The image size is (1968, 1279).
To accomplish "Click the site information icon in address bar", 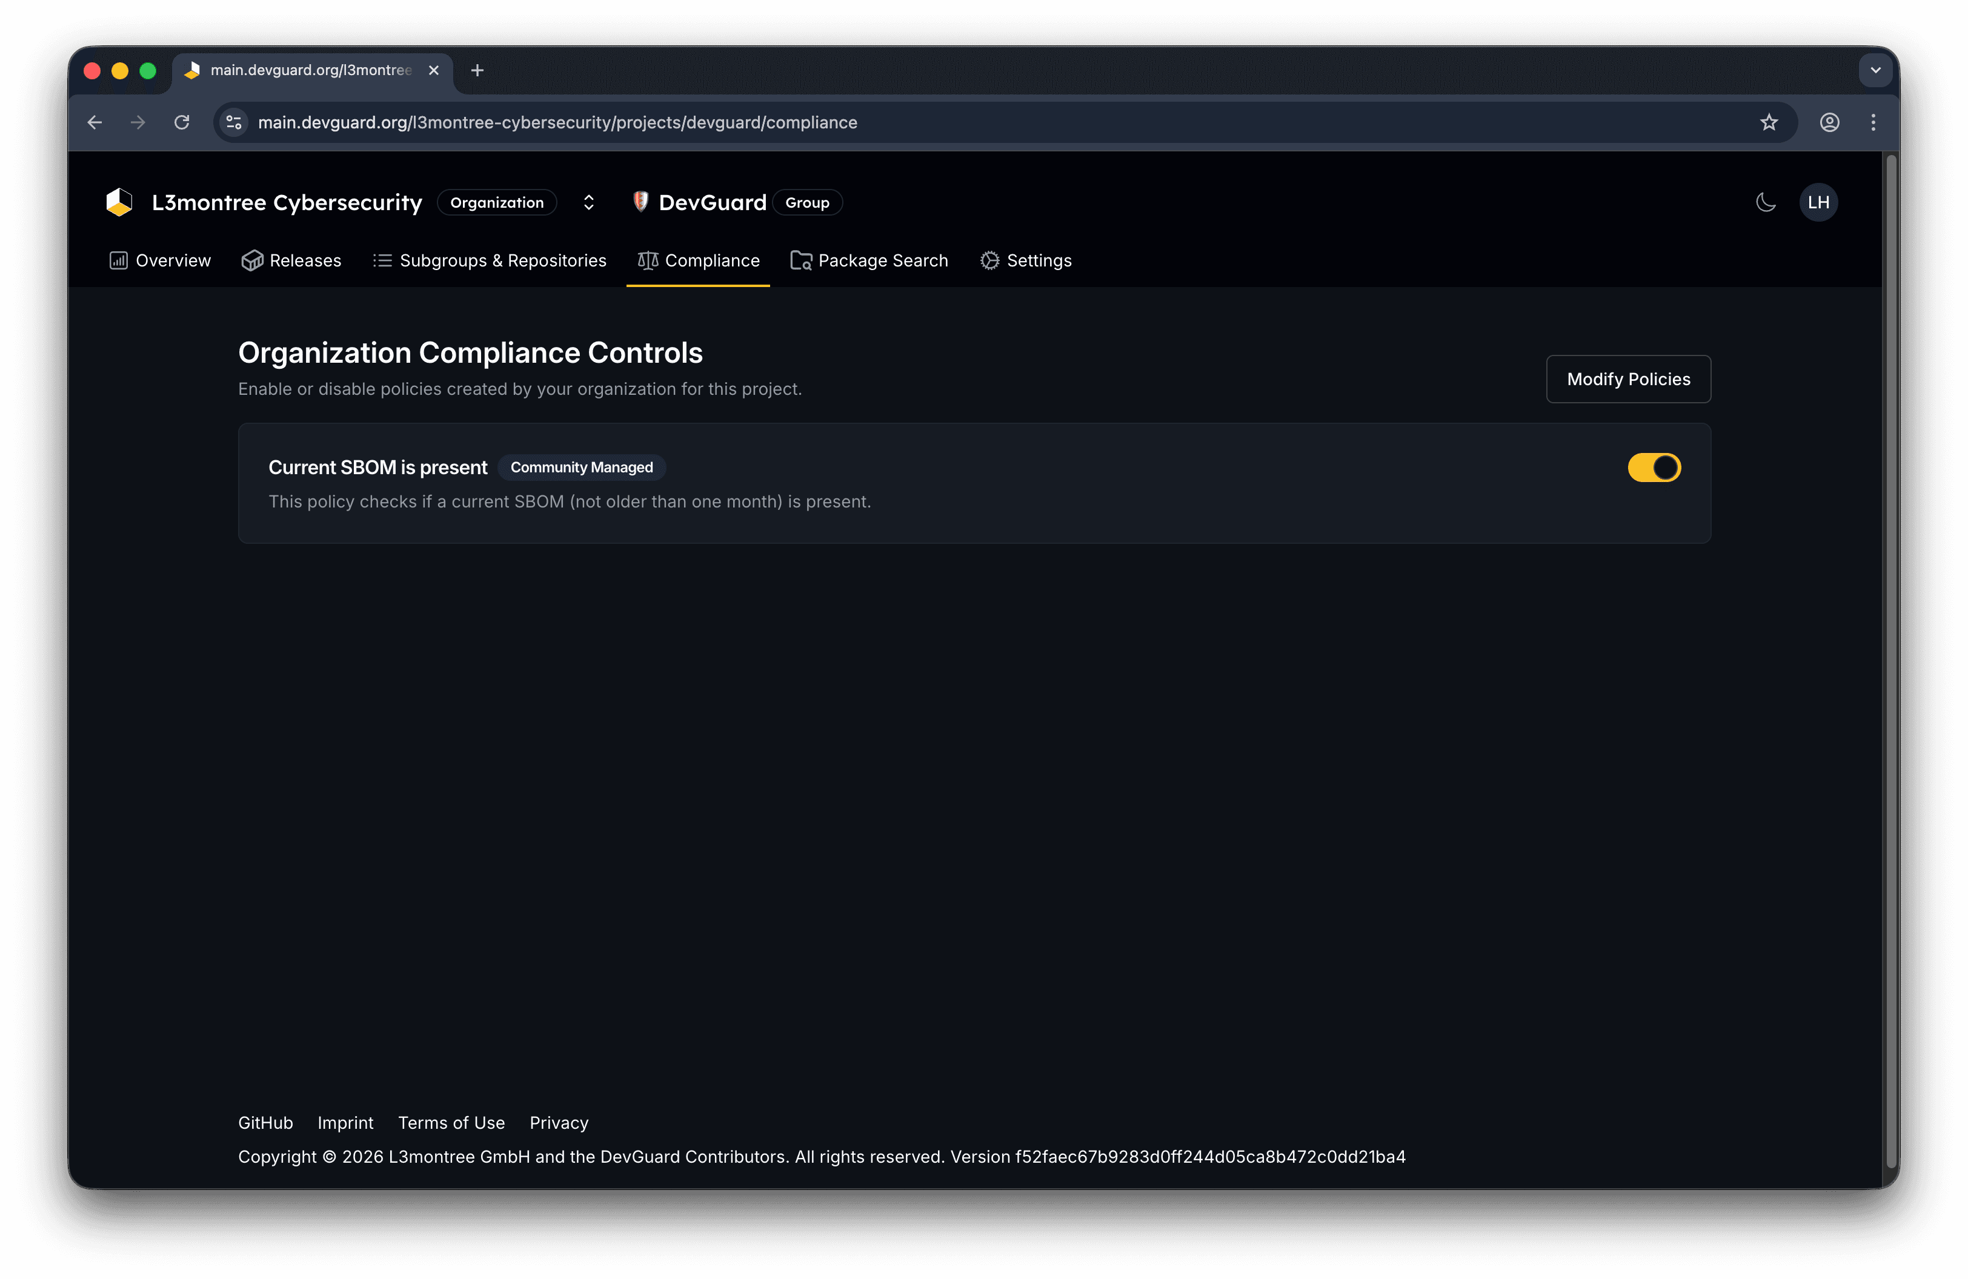I will point(234,122).
